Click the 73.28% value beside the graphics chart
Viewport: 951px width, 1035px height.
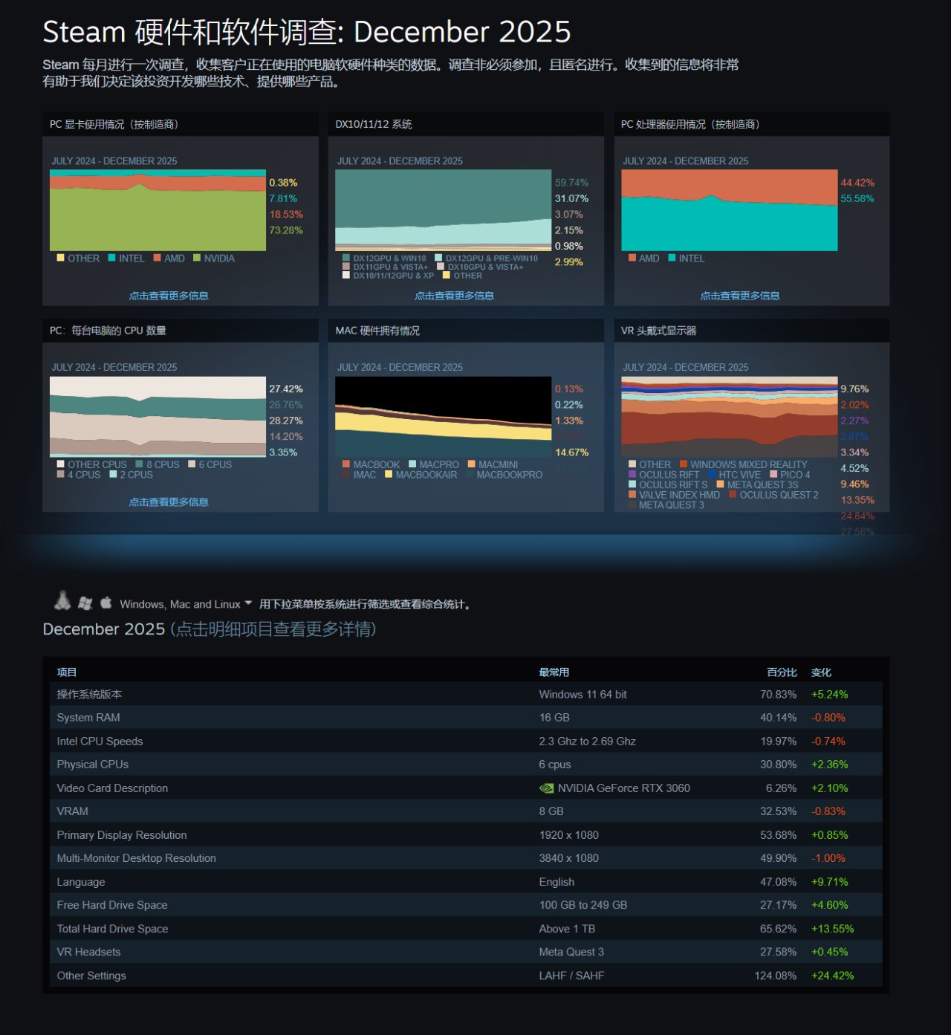(286, 230)
